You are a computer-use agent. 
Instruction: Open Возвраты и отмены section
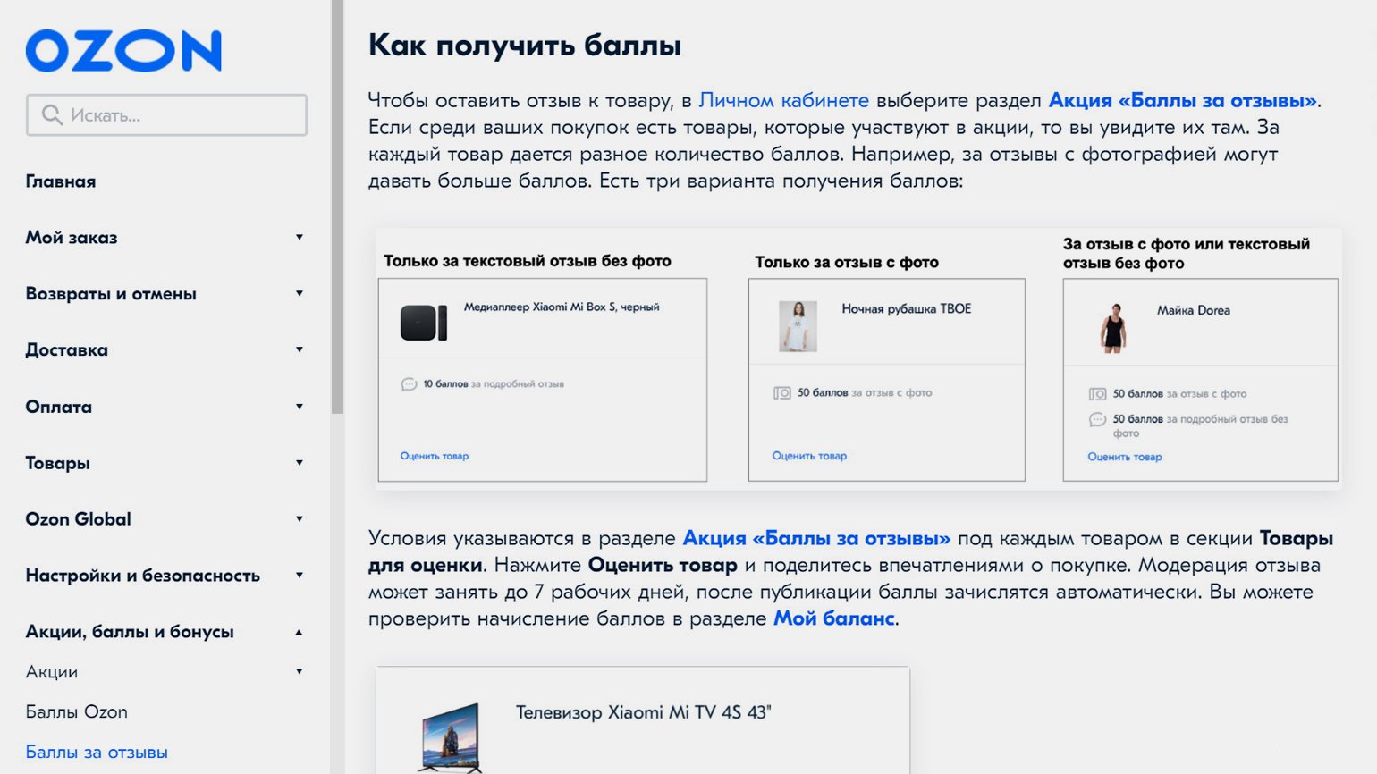point(111,294)
